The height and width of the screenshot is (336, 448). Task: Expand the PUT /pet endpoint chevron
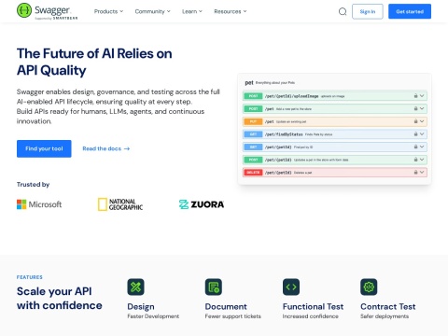pos(422,121)
